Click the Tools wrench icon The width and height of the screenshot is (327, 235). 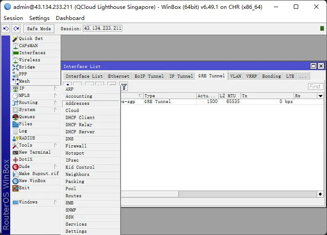(16, 145)
